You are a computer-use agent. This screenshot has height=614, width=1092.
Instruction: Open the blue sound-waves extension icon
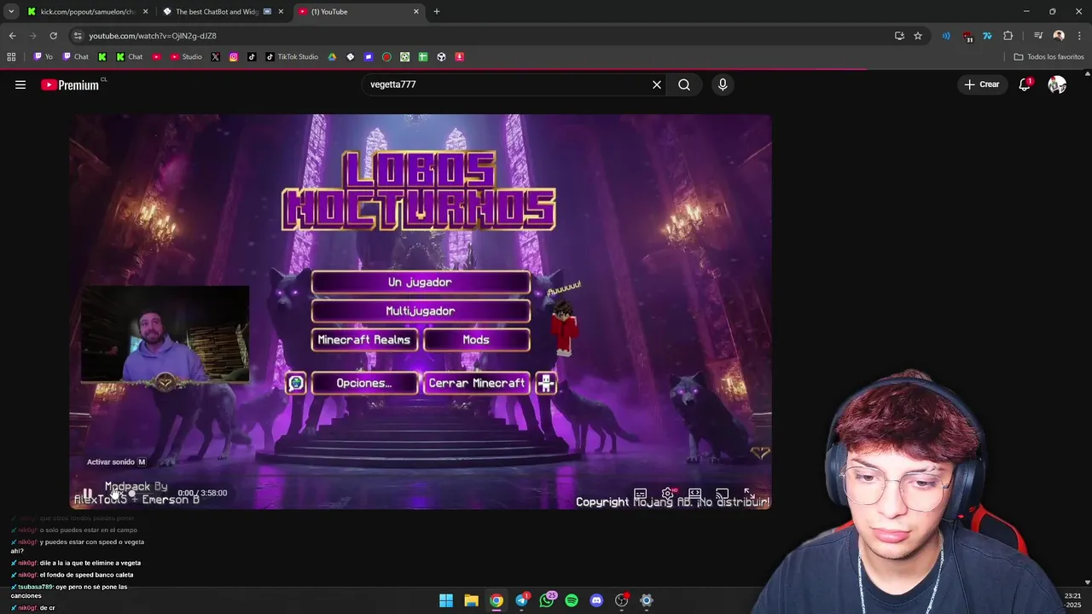[946, 36]
